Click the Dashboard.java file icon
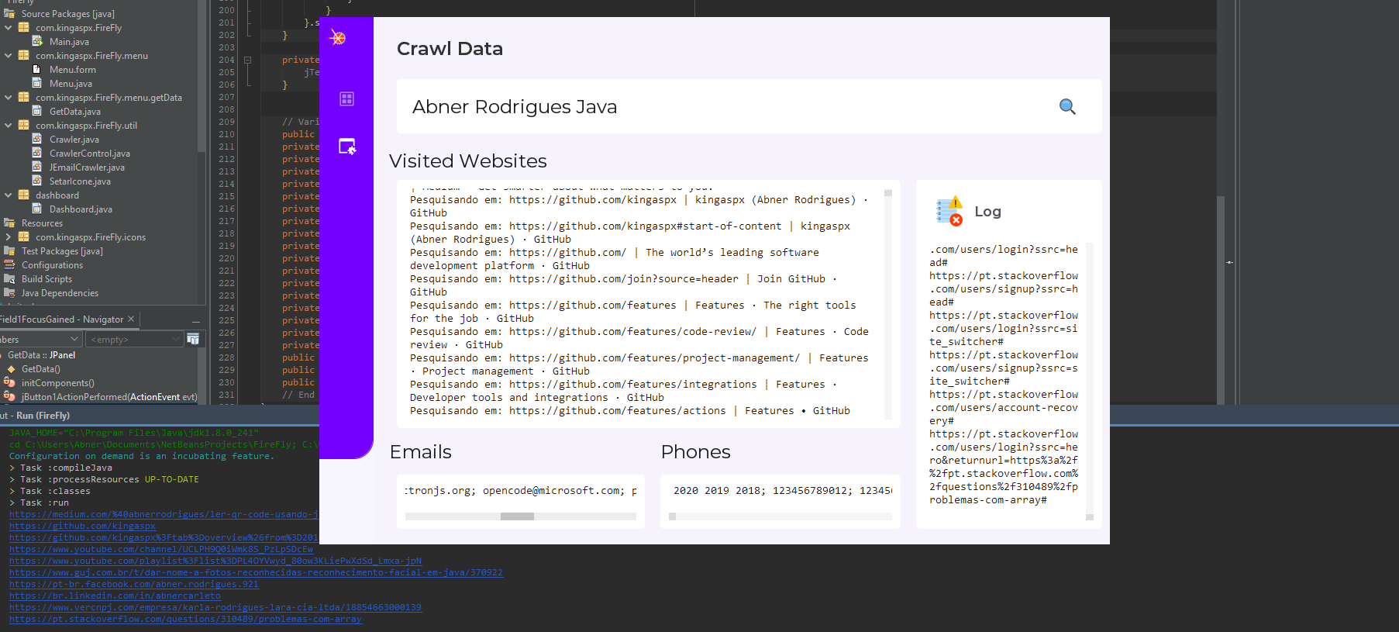 [x=36, y=209]
